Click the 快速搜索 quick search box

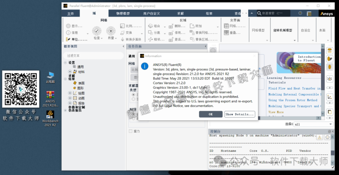tap(273, 13)
